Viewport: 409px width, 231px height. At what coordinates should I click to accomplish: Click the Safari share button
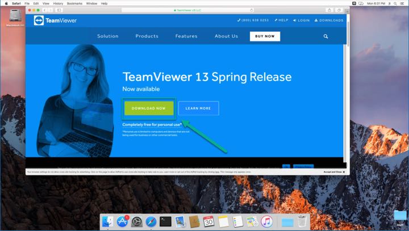(x=329, y=10)
